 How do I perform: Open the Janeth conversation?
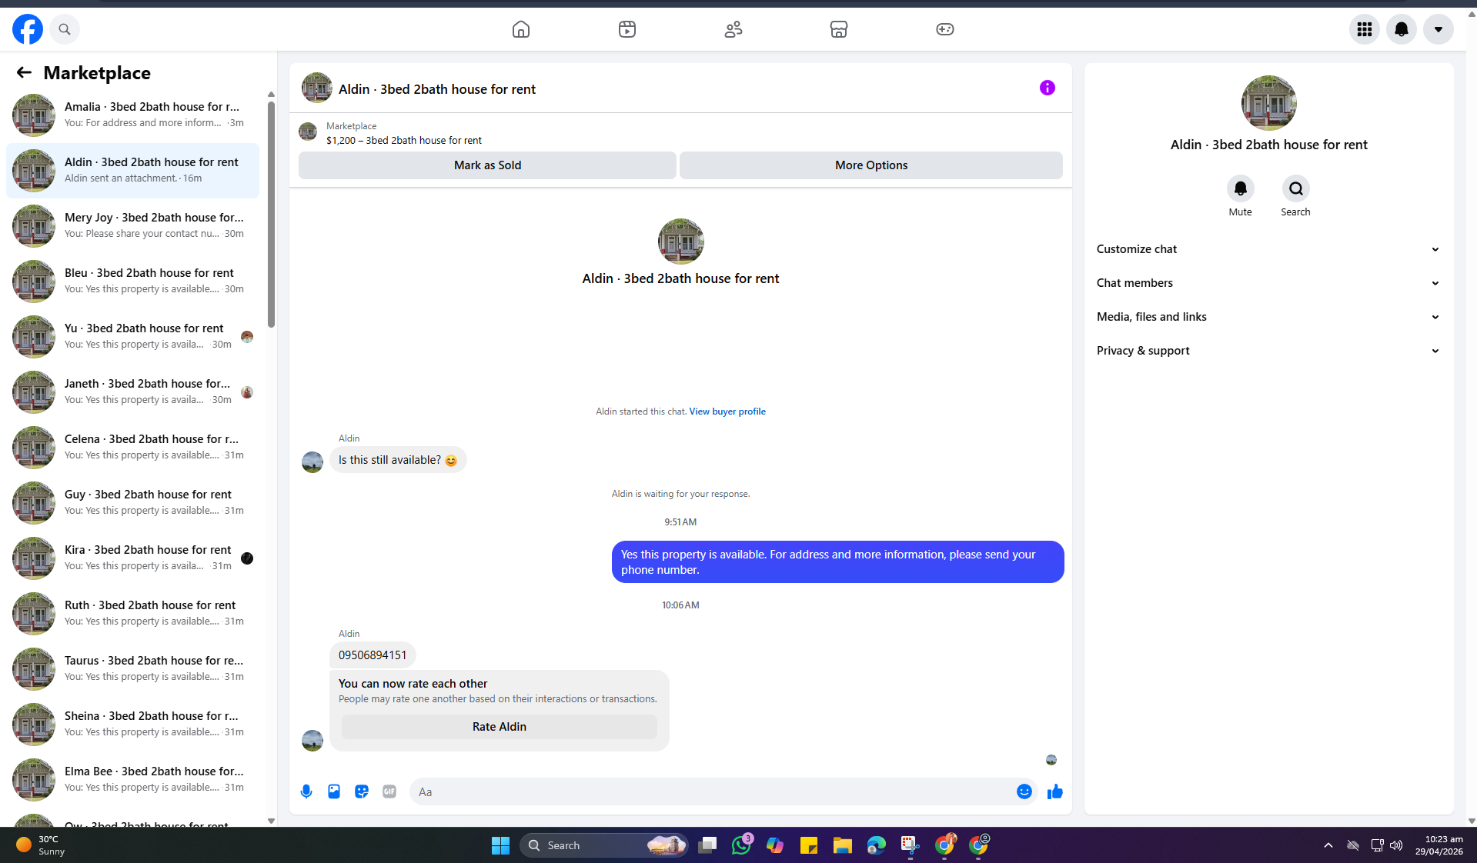(x=132, y=392)
